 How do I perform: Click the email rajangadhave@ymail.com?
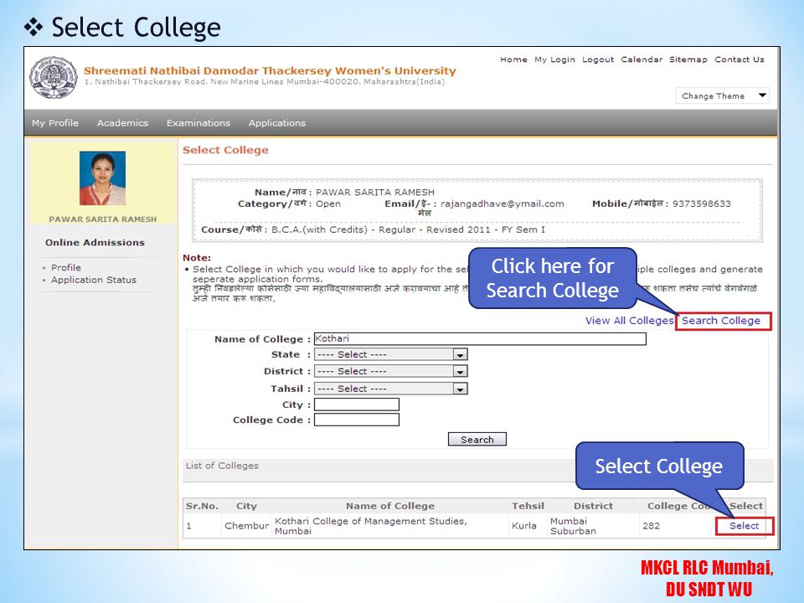click(x=502, y=204)
